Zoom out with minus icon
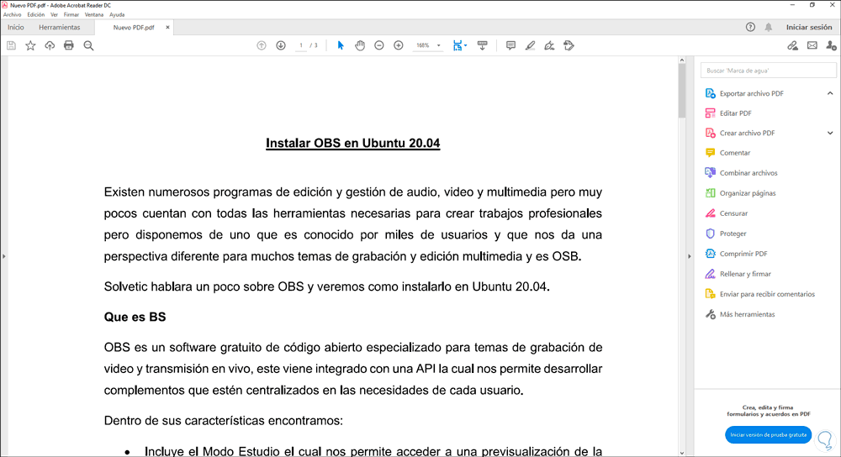 (x=378, y=45)
